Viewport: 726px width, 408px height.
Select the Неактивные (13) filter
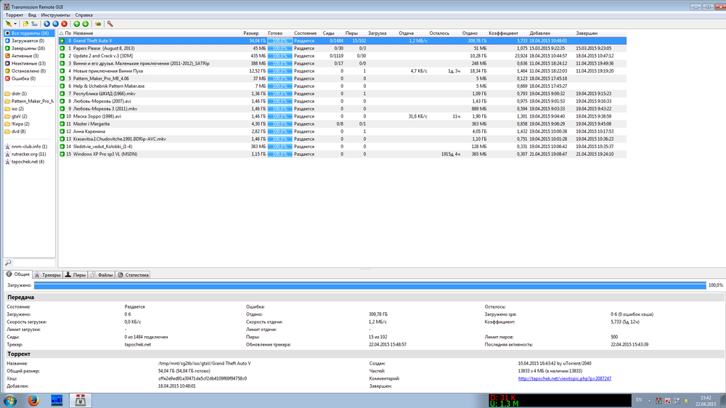click(x=28, y=63)
